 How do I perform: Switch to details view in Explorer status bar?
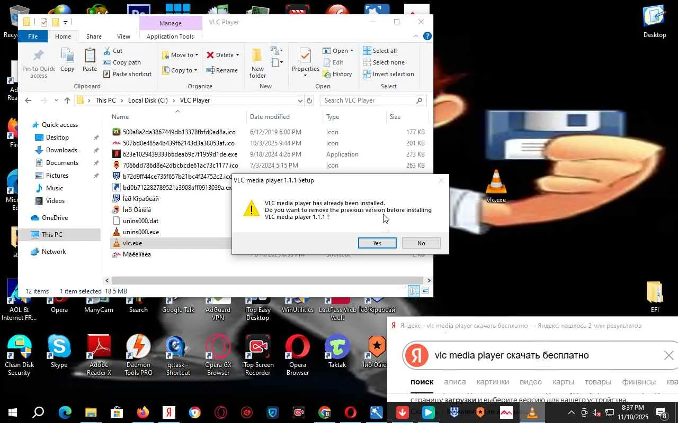click(414, 291)
